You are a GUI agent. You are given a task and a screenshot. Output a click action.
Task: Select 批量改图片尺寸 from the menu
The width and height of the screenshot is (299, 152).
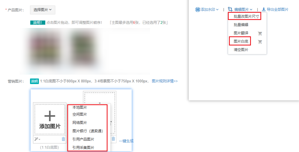pos(246,17)
